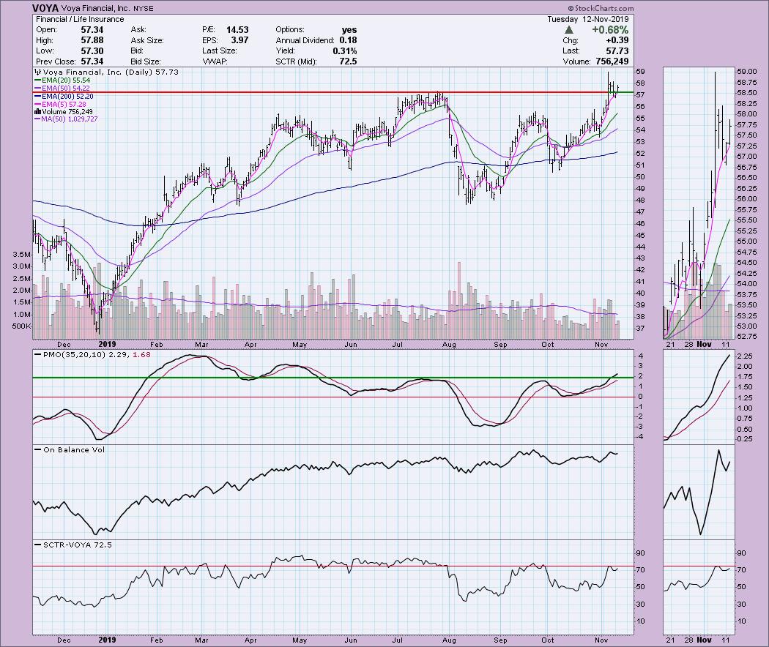Click the EMA(20) green legend line
Viewport: 769px width, 647px height.
pos(38,80)
